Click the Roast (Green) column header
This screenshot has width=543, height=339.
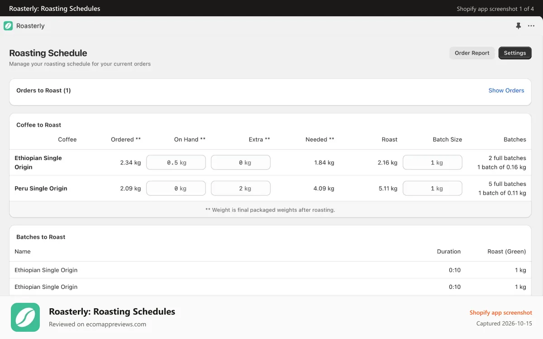pyautogui.click(x=506, y=251)
